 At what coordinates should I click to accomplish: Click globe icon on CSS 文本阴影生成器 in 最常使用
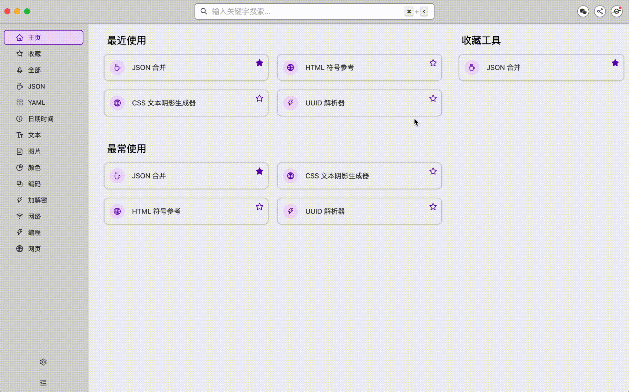[x=291, y=176]
